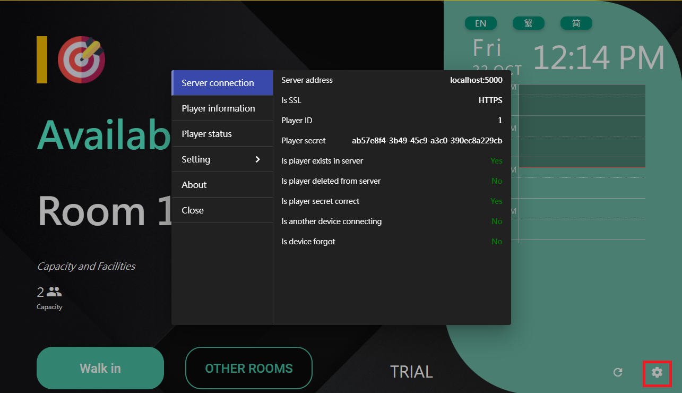The width and height of the screenshot is (682, 393).
Task: Switch language to EN
Action: 480,23
